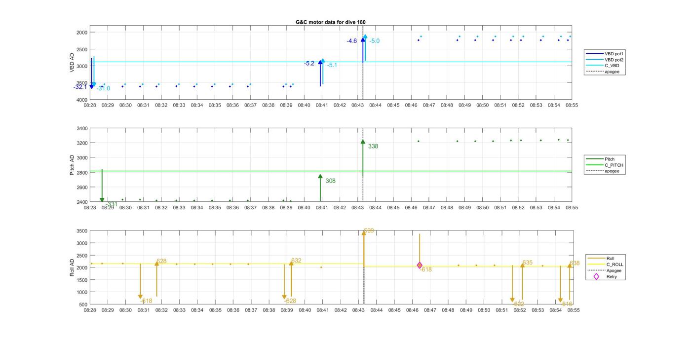This screenshot has width=691, height=342.
Task: Click the "-32.1" VBD data label
Action: (80, 87)
